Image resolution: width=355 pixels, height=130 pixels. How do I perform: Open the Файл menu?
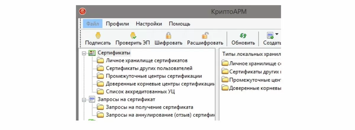click(93, 24)
